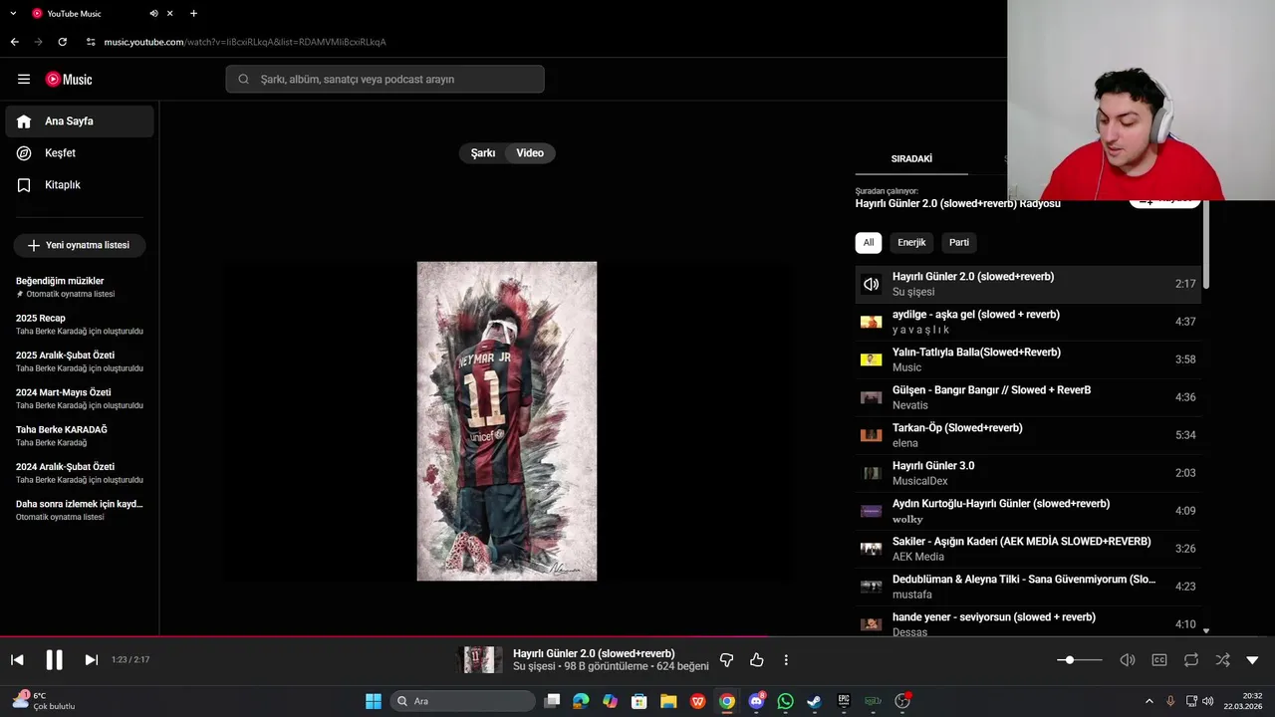Open Discord from the taskbar
Viewport: 1275px width, 717px height.
pyautogui.click(x=756, y=701)
